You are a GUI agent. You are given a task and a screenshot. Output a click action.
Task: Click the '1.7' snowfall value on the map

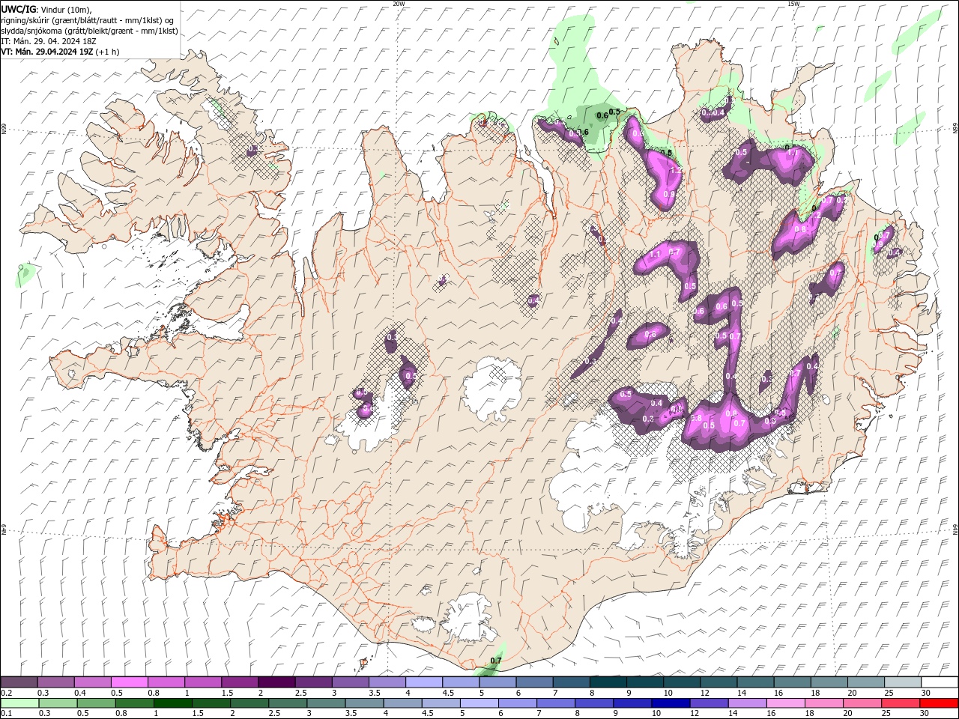click(x=794, y=152)
